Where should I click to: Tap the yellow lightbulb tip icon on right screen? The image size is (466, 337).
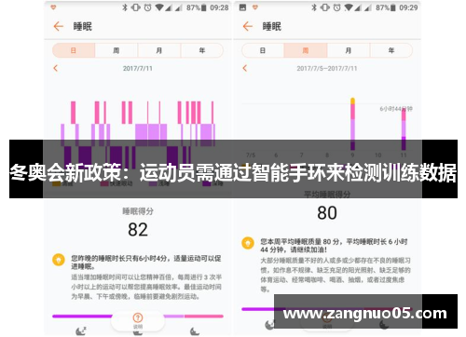point(248,243)
